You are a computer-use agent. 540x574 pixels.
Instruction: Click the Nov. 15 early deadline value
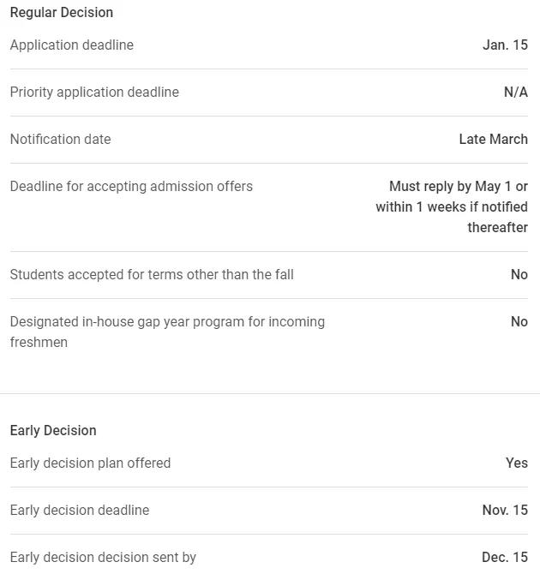click(x=505, y=511)
